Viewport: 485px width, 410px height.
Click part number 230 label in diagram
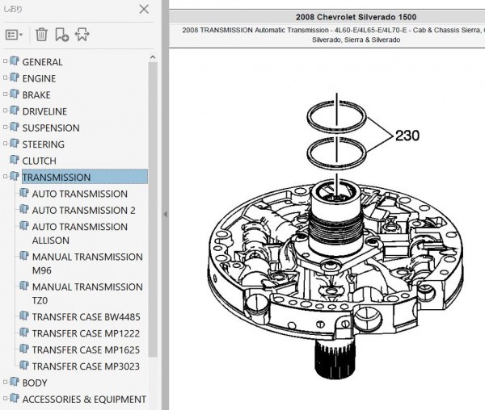tap(407, 136)
